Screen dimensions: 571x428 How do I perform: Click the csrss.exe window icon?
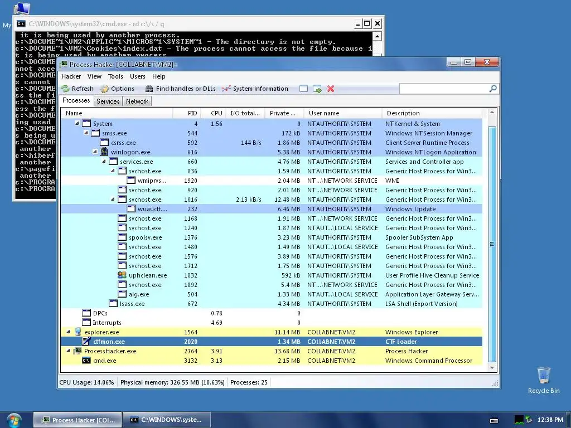tap(104, 142)
